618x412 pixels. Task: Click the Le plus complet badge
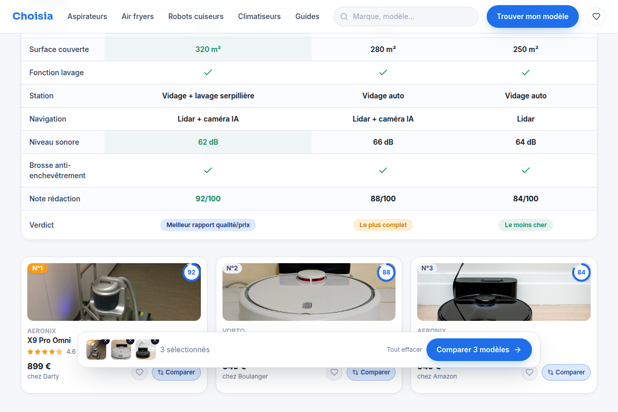click(x=383, y=225)
